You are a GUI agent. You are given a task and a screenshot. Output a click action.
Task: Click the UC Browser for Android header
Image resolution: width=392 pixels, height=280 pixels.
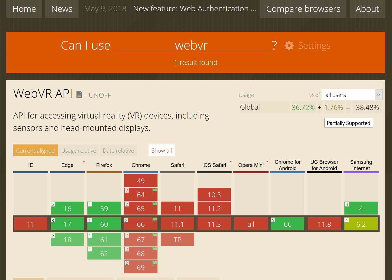[x=324, y=165]
